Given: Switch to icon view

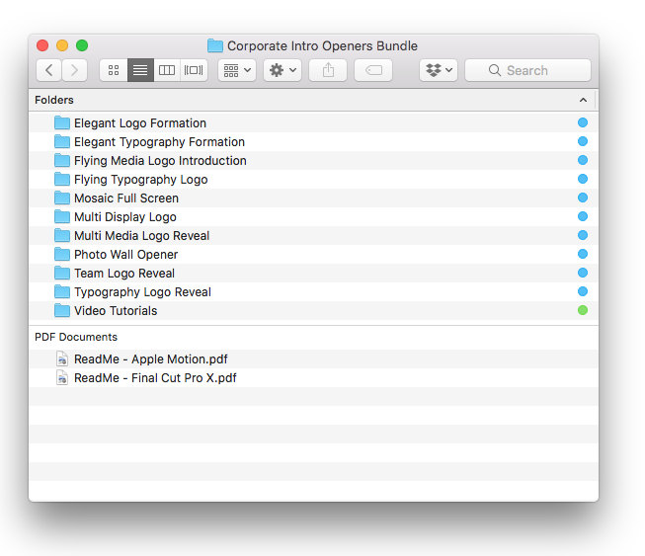Looking at the screenshot, I should point(114,70).
